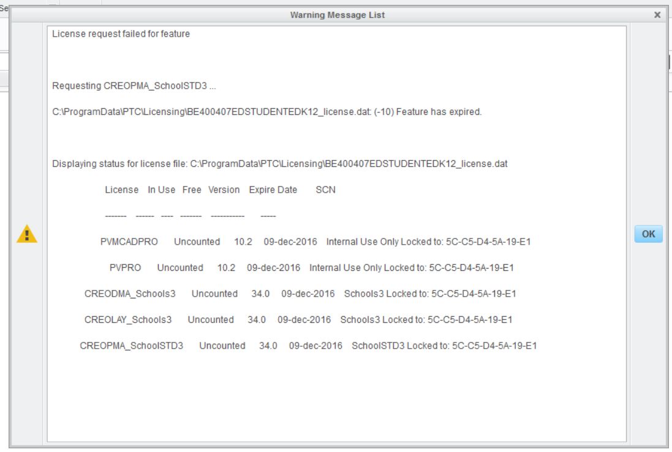Screen dimensions: 672x452
Task: Click expire date 09-dec-2016 in CREODMA_Schools3 row
Action: click(x=308, y=294)
